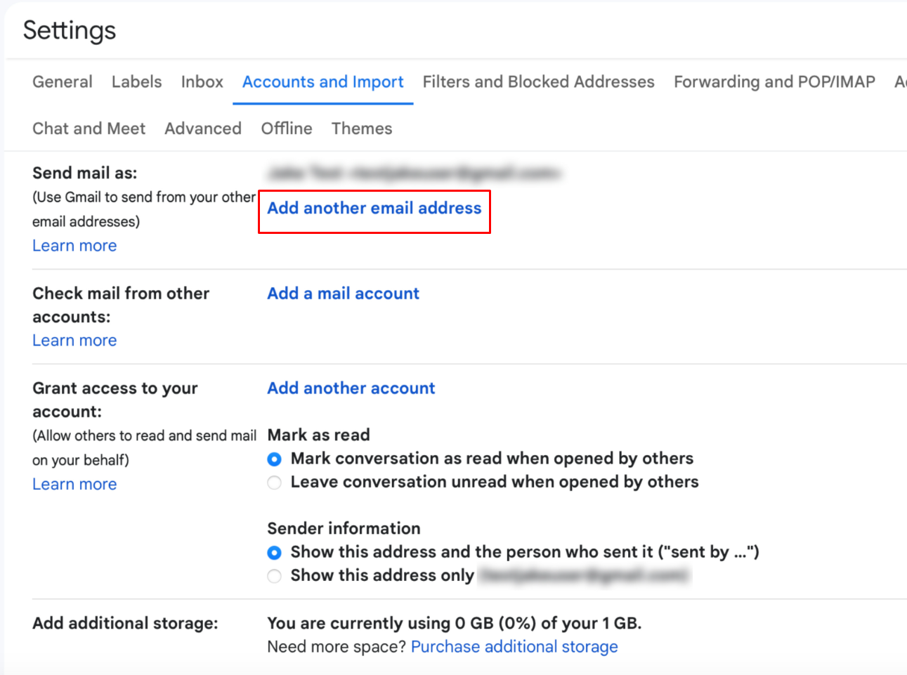907x675 pixels.
Task: Open the Chat and Meet tab
Action: (89, 129)
